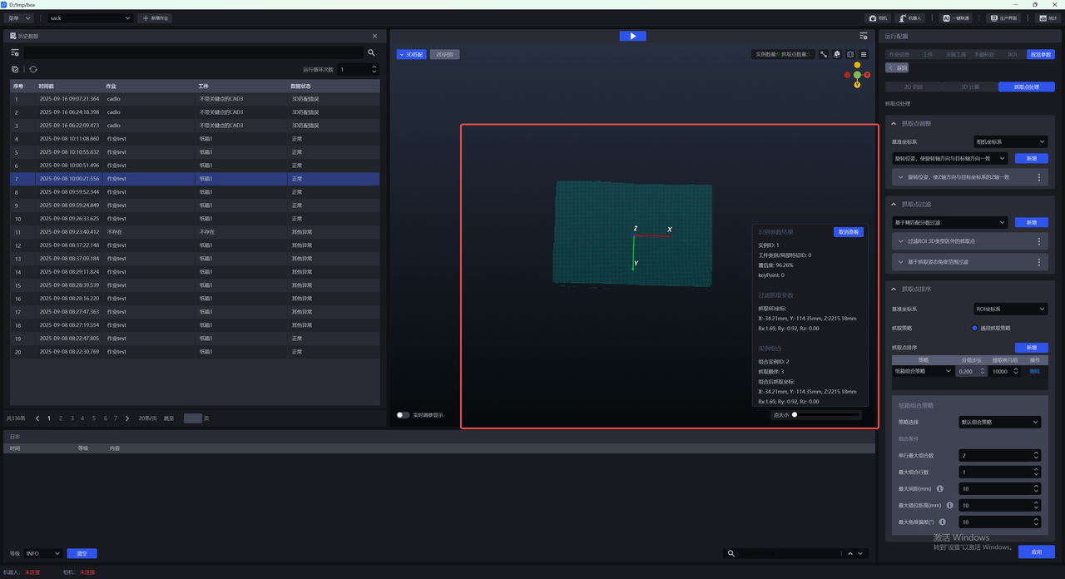Click the history search magnifier icon
The width and height of the screenshot is (1065, 579).
(371, 53)
